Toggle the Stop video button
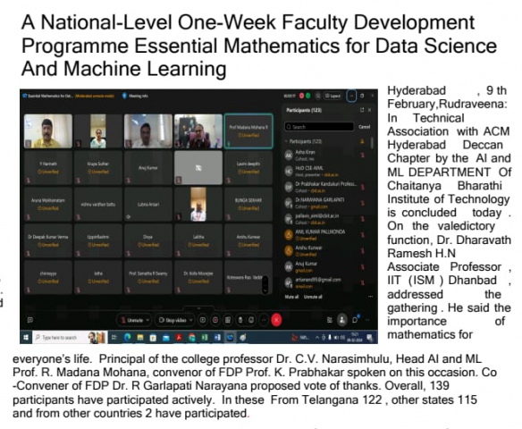The height and width of the screenshot is (429, 522). tap(173, 320)
